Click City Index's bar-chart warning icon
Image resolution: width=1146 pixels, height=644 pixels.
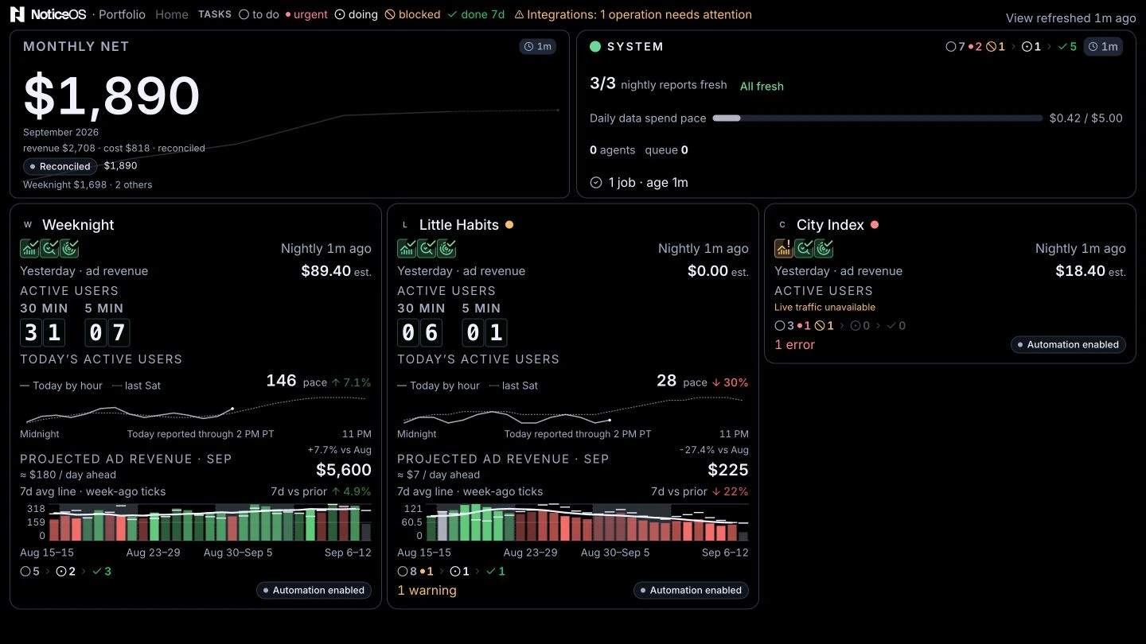pyautogui.click(x=784, y=248)
